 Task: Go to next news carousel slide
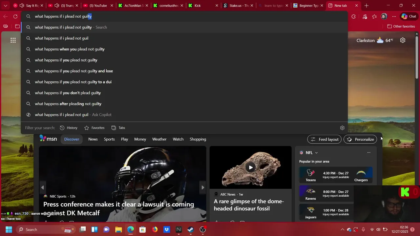pos(202,187)
